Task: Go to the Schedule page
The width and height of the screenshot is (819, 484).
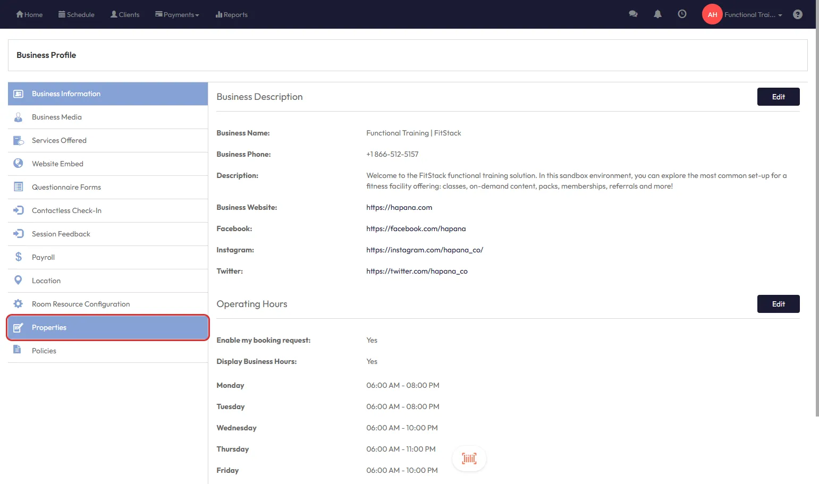Action: (x=77, y=15)
